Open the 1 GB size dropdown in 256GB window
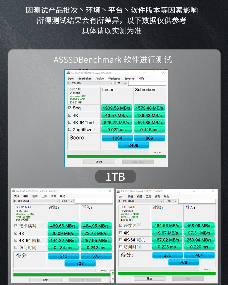Screen dimensions: 228x285 click(67, 201)
